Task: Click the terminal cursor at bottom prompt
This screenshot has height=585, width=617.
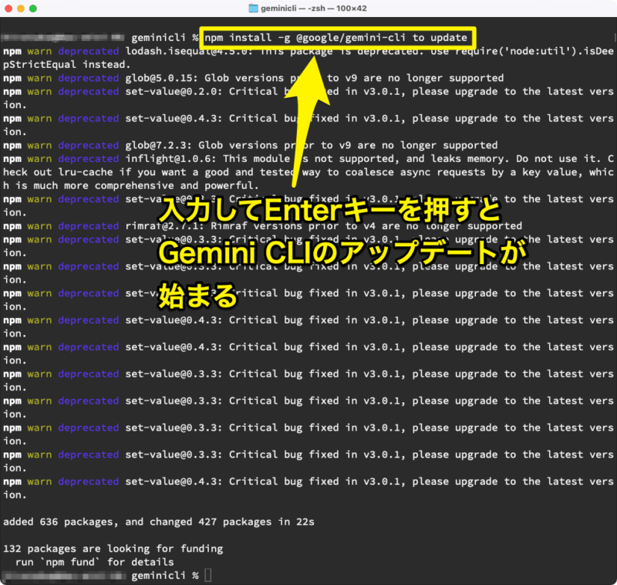Action: pyautogui.click(x=208, y=575)
